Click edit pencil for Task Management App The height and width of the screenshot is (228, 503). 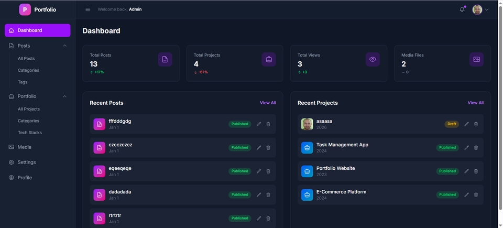tap(466, 148)
